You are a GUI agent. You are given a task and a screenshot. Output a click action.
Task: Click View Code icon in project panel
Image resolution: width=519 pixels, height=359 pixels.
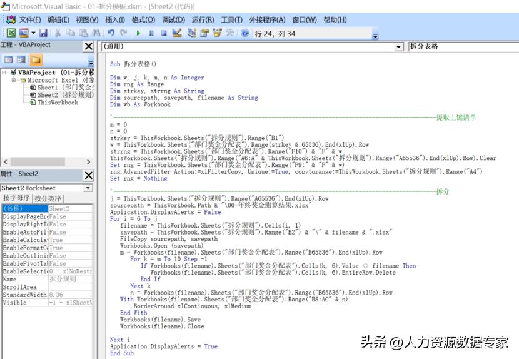[8, 60]
